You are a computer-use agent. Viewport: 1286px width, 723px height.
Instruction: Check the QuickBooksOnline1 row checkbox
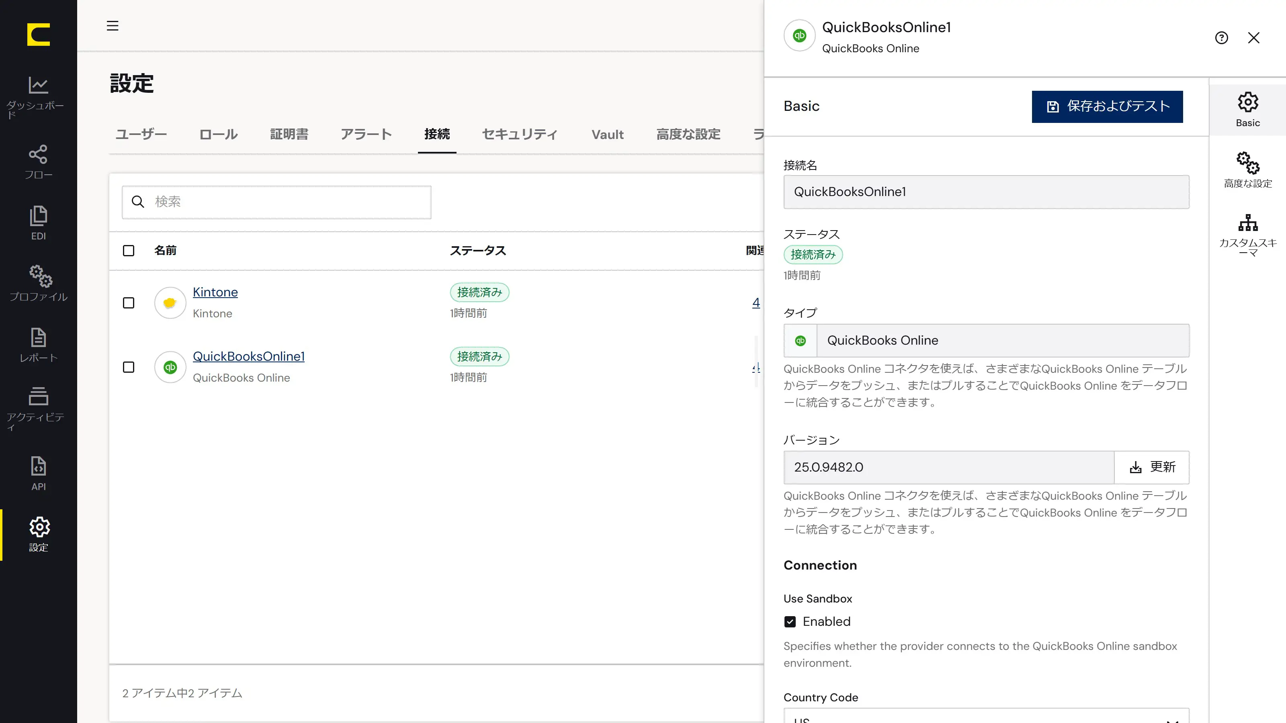(128, 367)
